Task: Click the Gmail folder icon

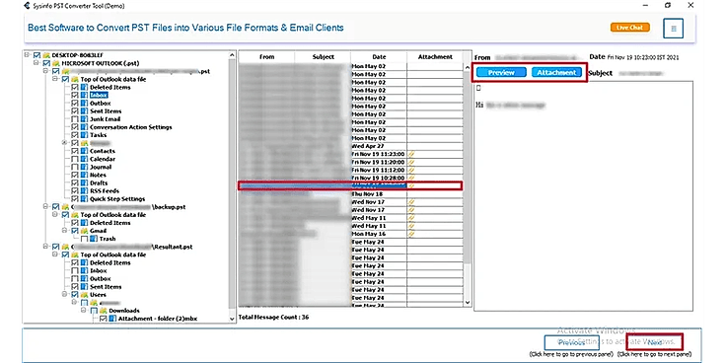Action: click(x=84, y=231)
